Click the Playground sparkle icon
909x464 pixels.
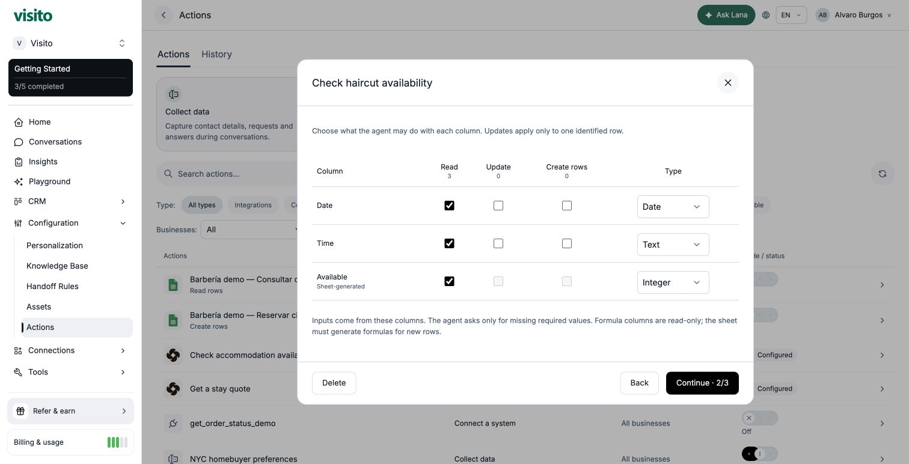pos(19,182)
